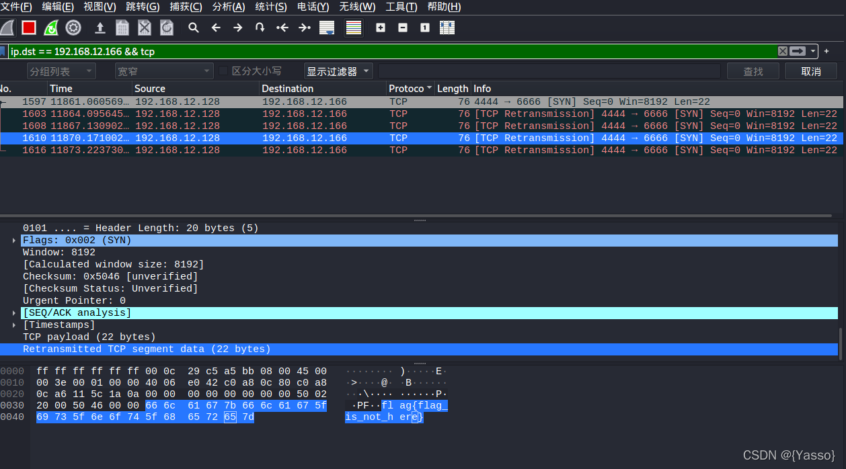Screen dimensions: 846x469
Task: Click the 查找 button
Action: (753, 71)
